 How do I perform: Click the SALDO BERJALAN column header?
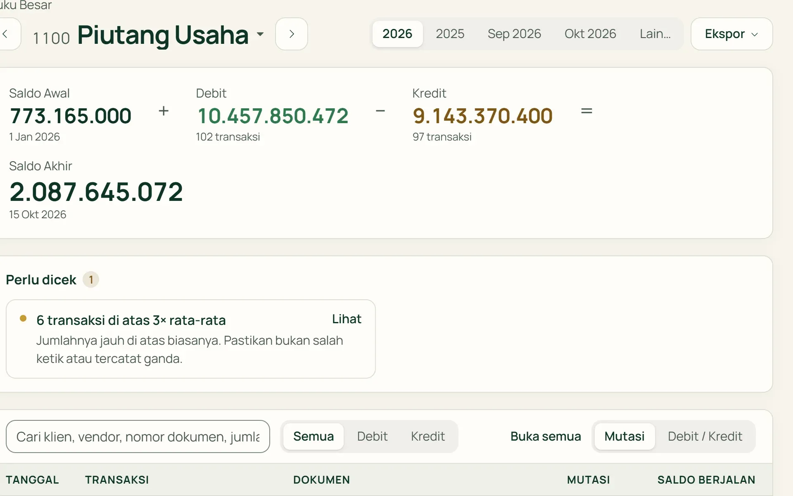pyautogui.click(x=706, y=480)
